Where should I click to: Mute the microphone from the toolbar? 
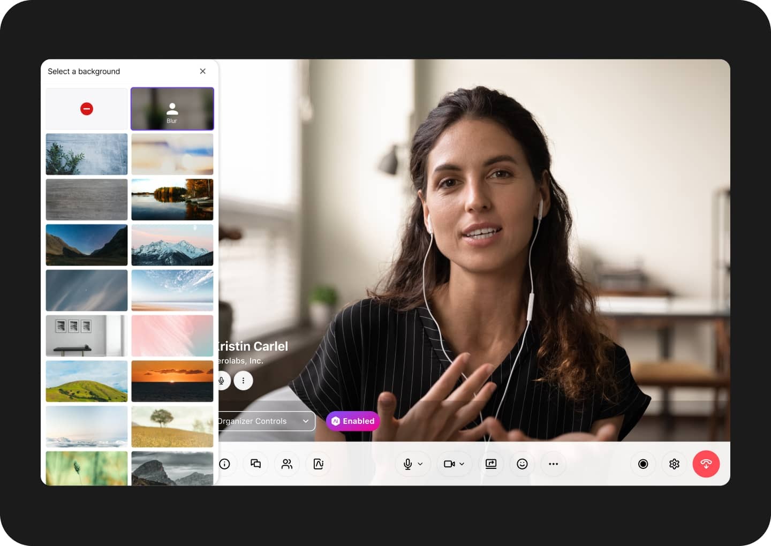tap(407, 464)
